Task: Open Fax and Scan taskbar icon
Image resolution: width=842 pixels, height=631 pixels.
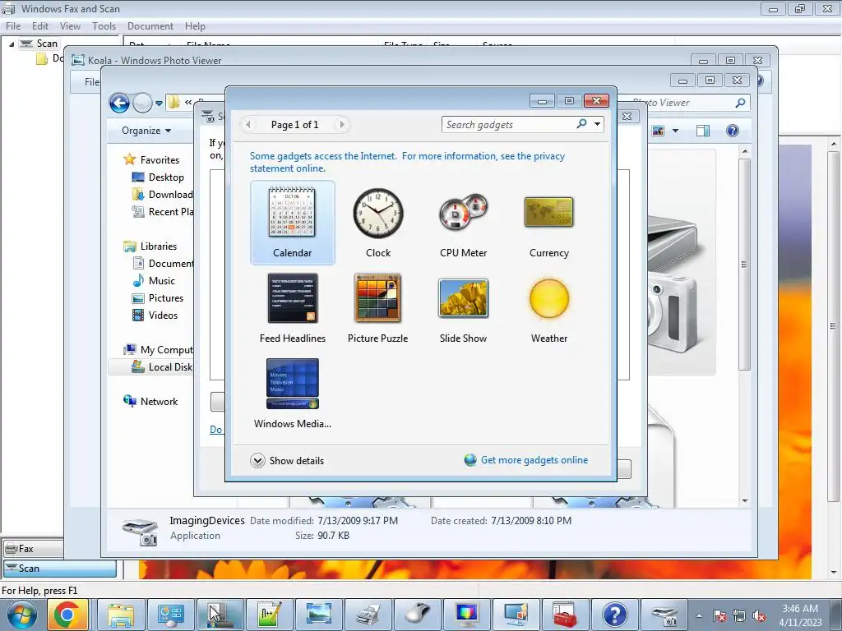Action: click(x=369, y=615)
